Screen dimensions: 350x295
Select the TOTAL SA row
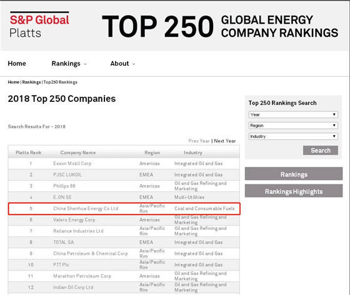[x=124, y=242]
